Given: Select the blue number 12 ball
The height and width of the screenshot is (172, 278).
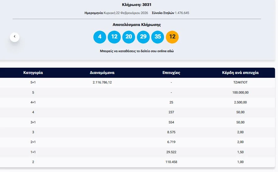Looking at the screenshot, I should pyautogui.click(x=114, y=37).
